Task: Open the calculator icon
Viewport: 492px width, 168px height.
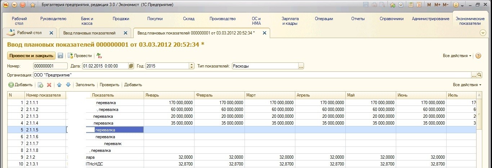Action: click(410, 5)
